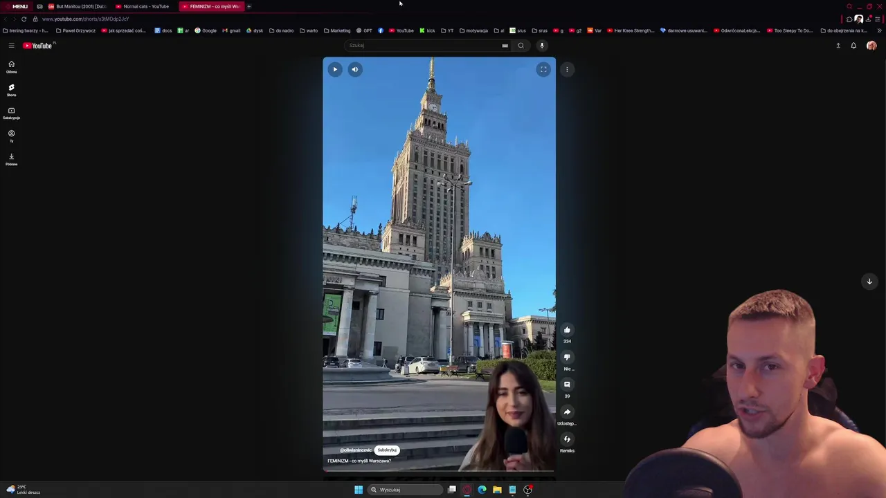Open the docs bookmark

pos(163,30)
